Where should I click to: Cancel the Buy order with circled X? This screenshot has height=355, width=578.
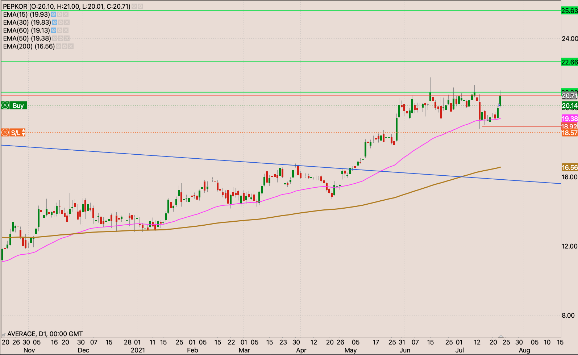tap(5, 105)
